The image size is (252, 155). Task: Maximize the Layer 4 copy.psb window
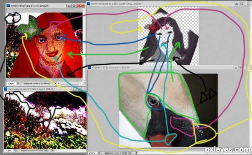point(241,3)
